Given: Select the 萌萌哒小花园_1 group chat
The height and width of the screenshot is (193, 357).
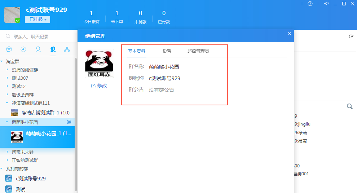Looking at the screenshot, I should pyautogui.click(x=38, y=137).
